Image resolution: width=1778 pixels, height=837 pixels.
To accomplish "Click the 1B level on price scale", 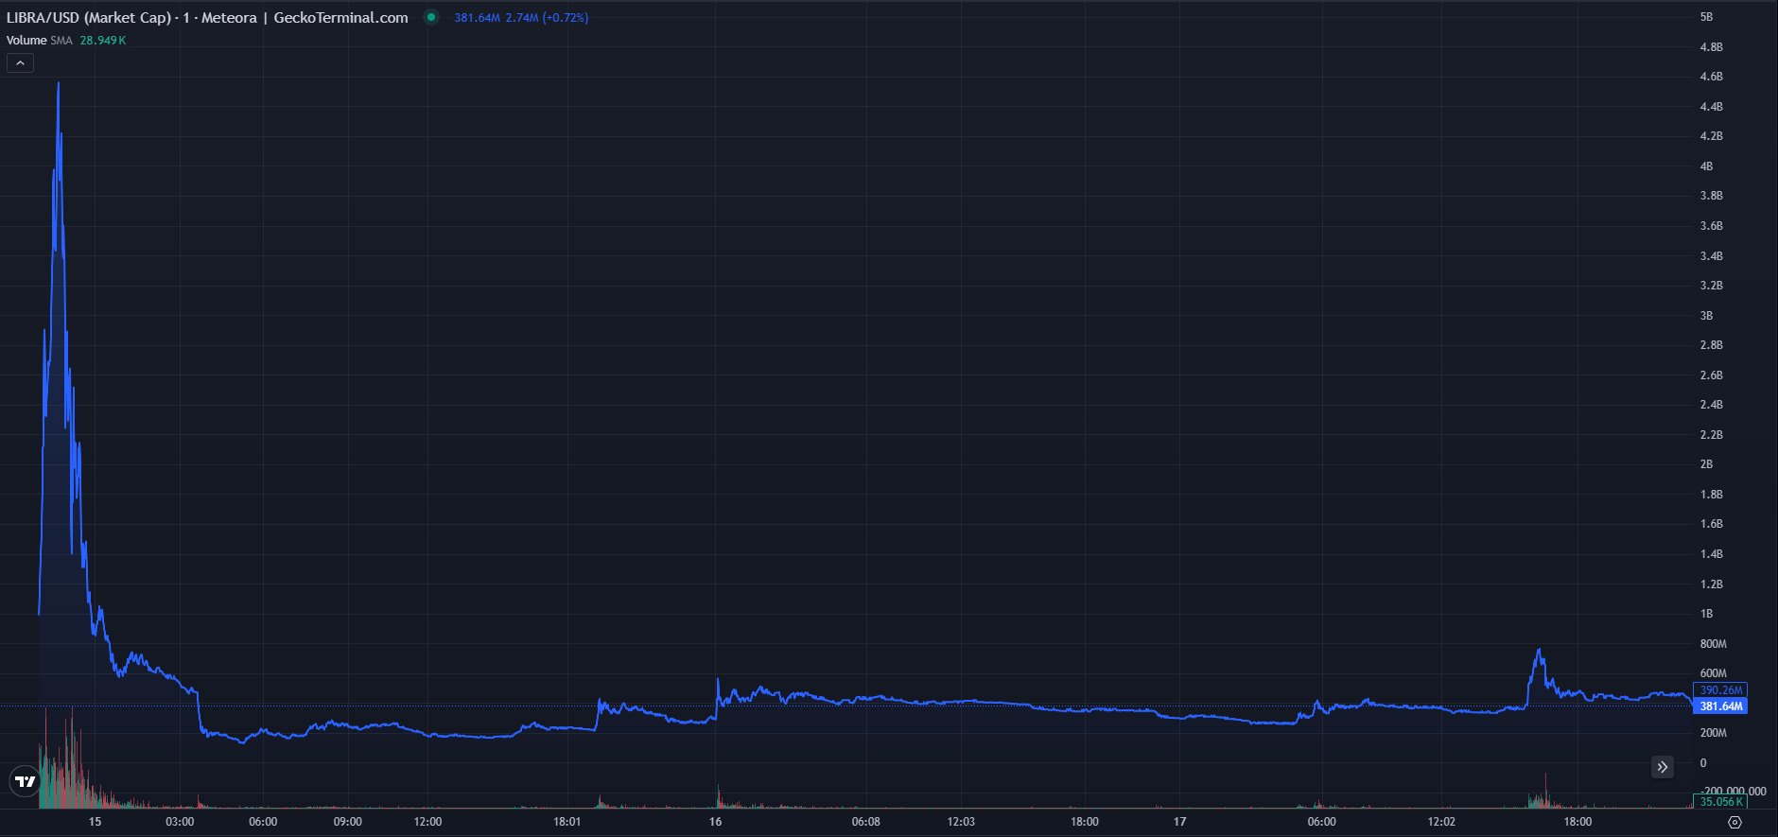I will (1706, 614).
